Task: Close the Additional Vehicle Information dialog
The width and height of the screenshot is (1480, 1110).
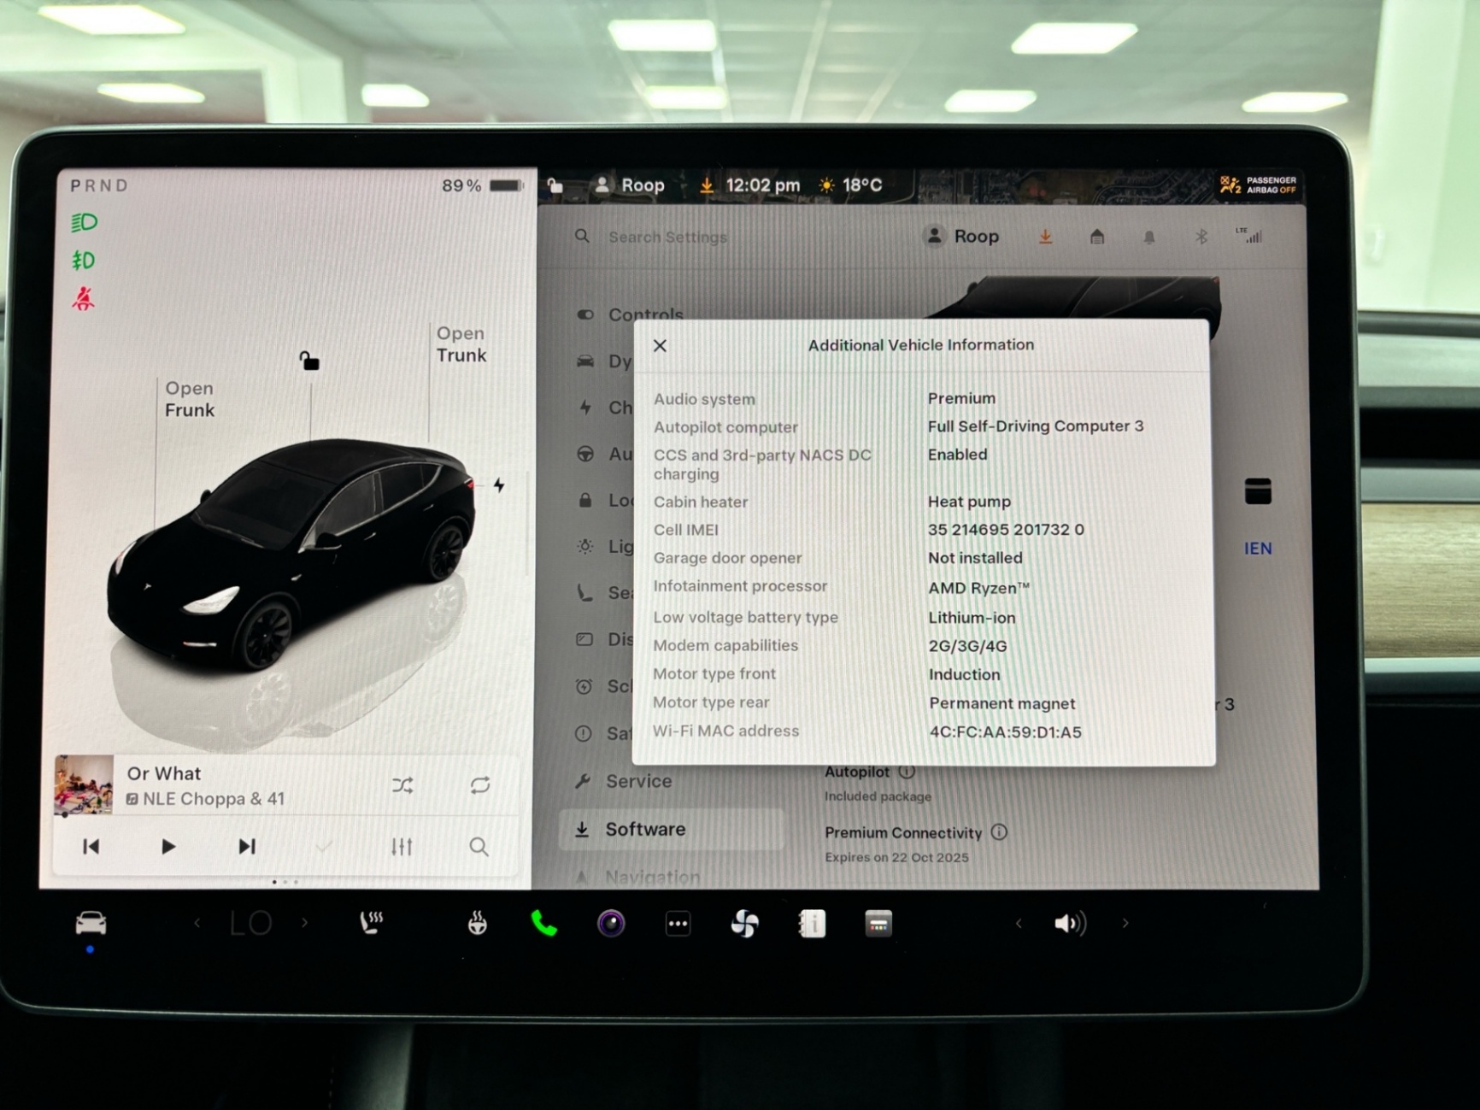Action: (x=660, y=346)
